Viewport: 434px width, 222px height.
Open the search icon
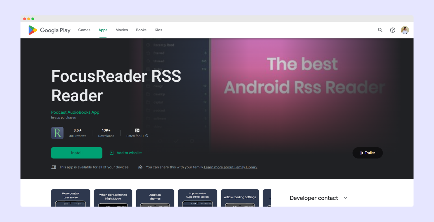[x=380, y=30]
